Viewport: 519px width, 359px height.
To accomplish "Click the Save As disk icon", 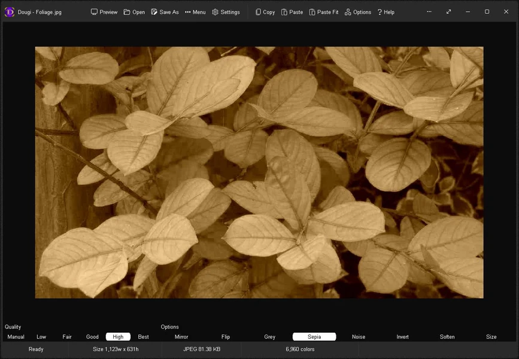I will pos(154,12).
